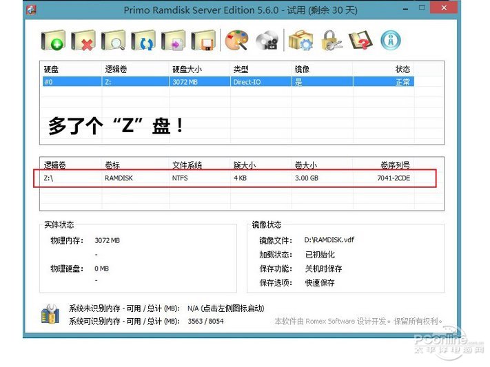Click the 7041-2CDE serial number cell
Screen dimensions: 490x367
coord(394,178)
